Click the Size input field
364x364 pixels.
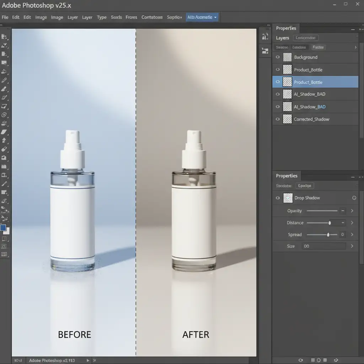(323, 246)
